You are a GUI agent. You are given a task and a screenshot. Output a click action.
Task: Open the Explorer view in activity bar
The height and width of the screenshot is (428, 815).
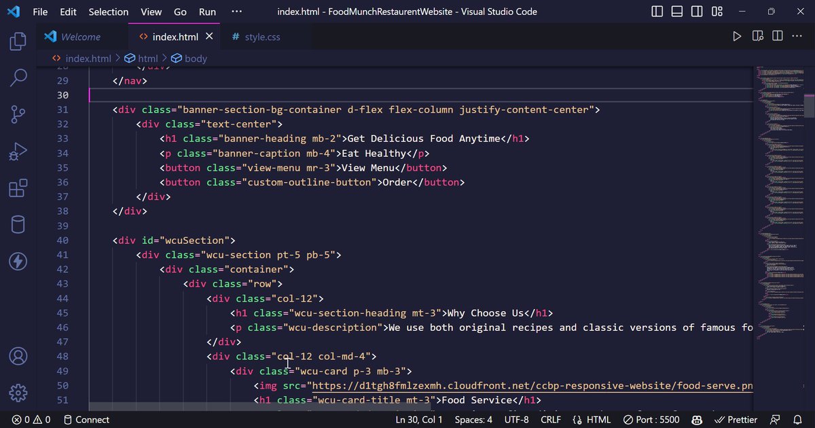[x=18, y=41]
